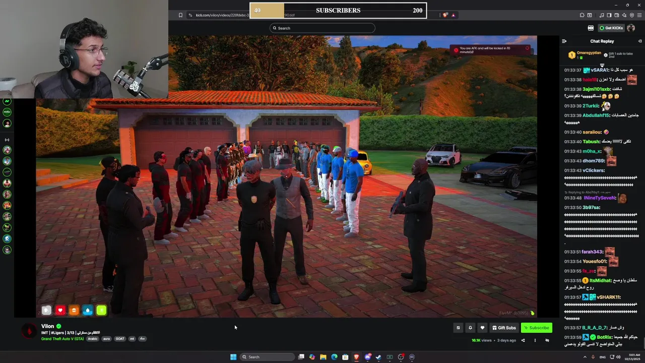Image resolution: width=645 pixels, height=363 pixels.
Task: Open the browser hamburger menu
Action: (639, 15)
